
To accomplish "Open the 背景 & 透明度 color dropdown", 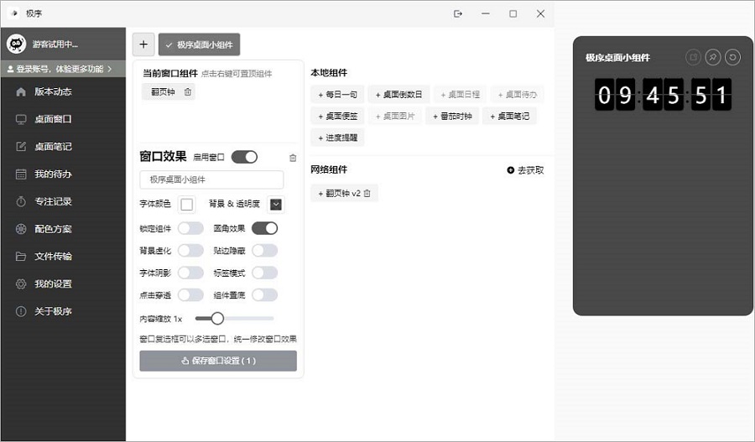I will [276, 205].
